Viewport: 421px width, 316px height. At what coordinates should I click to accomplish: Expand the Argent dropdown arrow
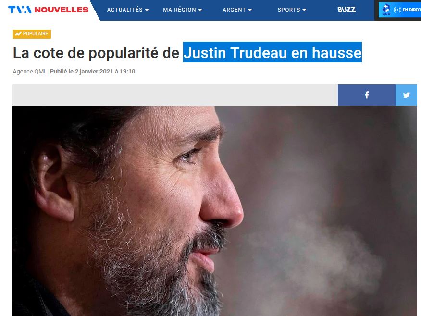pos(250,10)
